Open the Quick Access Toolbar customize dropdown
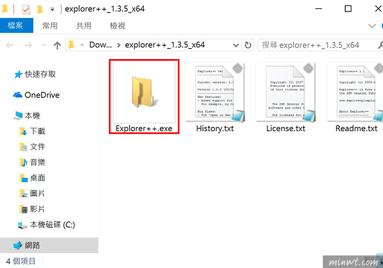Image resolution: width=383 pixels, height=268 pixels. click(52, 9)
